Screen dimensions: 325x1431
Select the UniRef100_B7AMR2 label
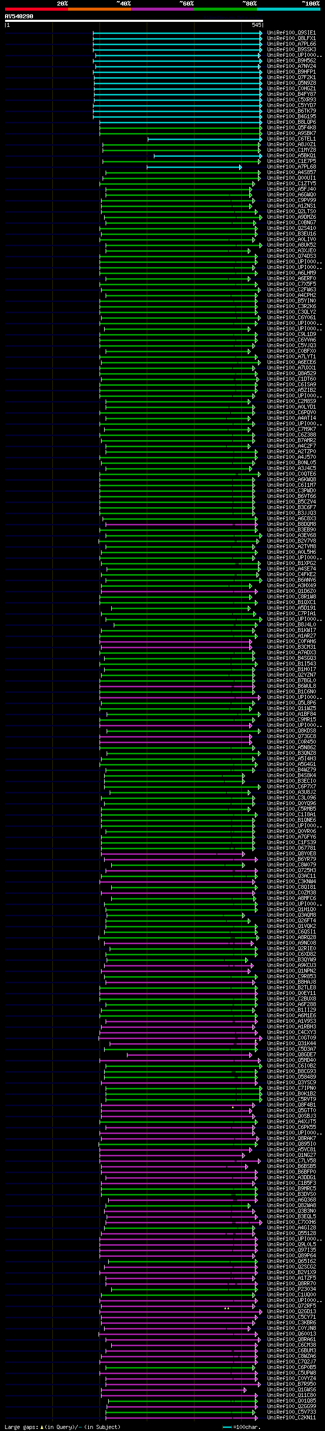click(291, 441)
